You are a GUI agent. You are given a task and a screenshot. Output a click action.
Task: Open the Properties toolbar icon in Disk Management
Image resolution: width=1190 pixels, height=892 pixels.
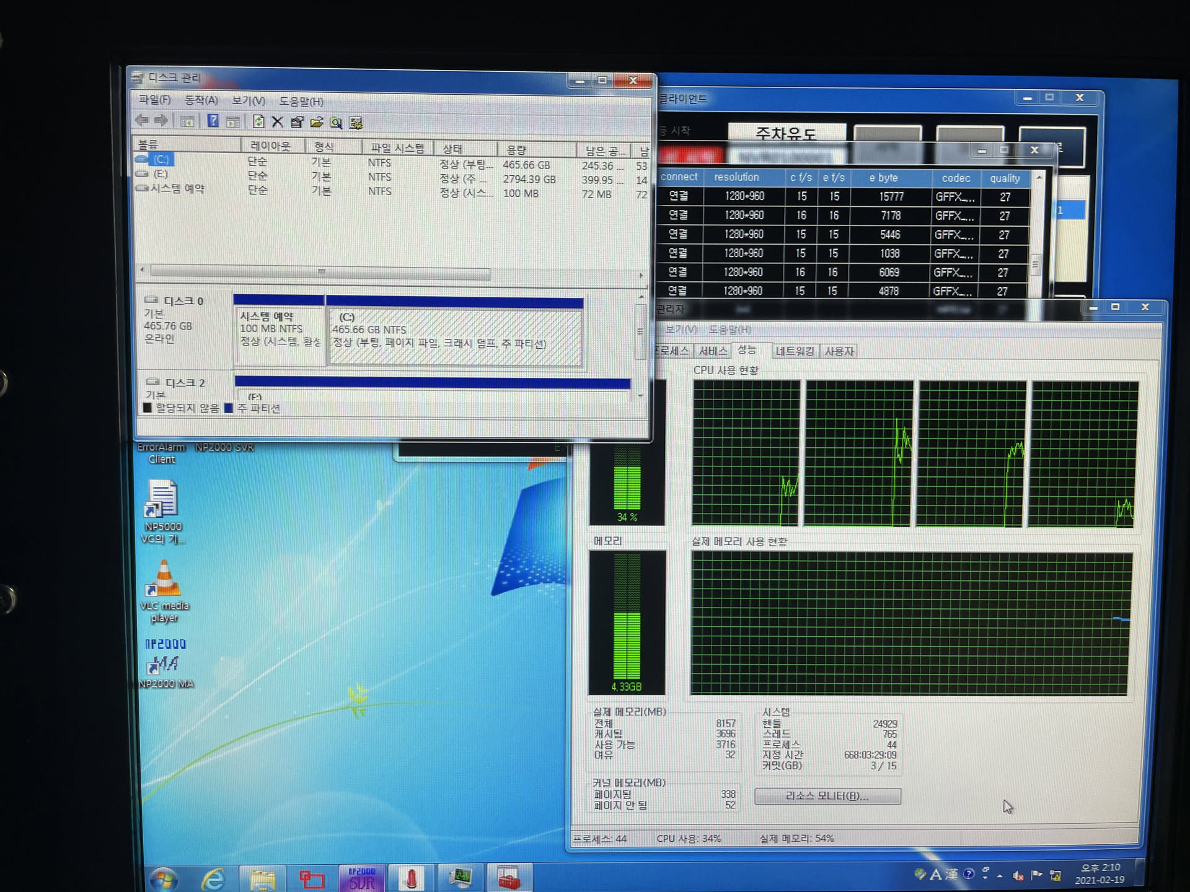click(297, 122)
